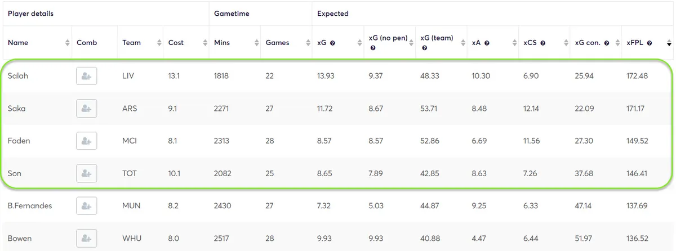Add Saka to player comparison
Viewport: 676px width, 251px height.
(x=86, y=109)
